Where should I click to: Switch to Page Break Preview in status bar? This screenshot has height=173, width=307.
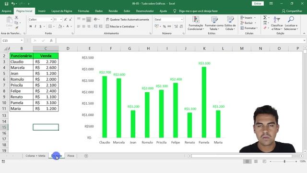[264, 161]
